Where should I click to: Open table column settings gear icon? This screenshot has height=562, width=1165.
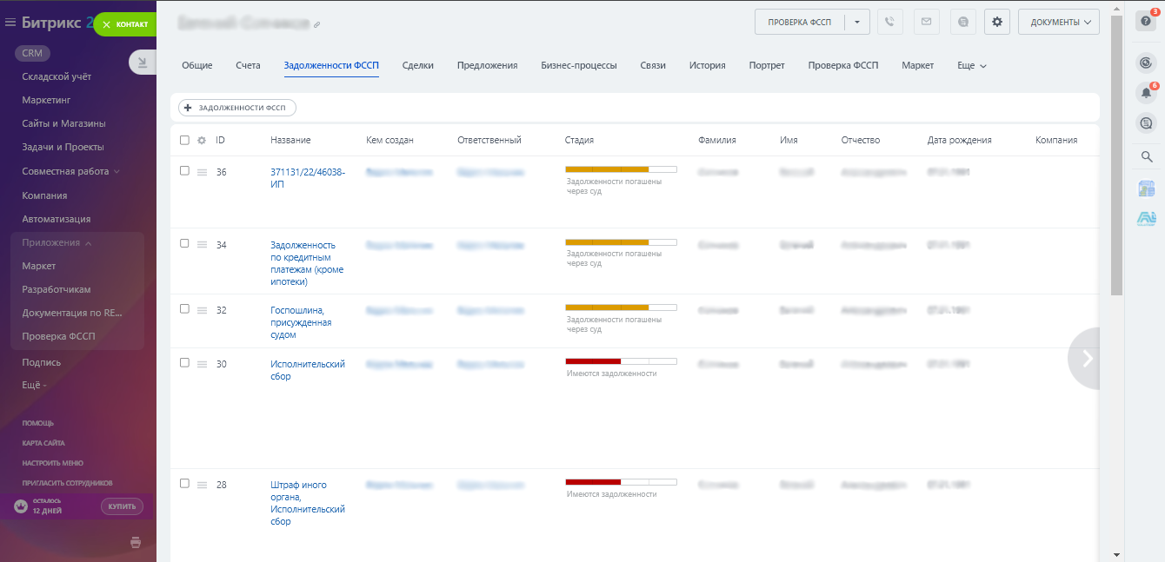pyautogui.click(x=202, y=140)
